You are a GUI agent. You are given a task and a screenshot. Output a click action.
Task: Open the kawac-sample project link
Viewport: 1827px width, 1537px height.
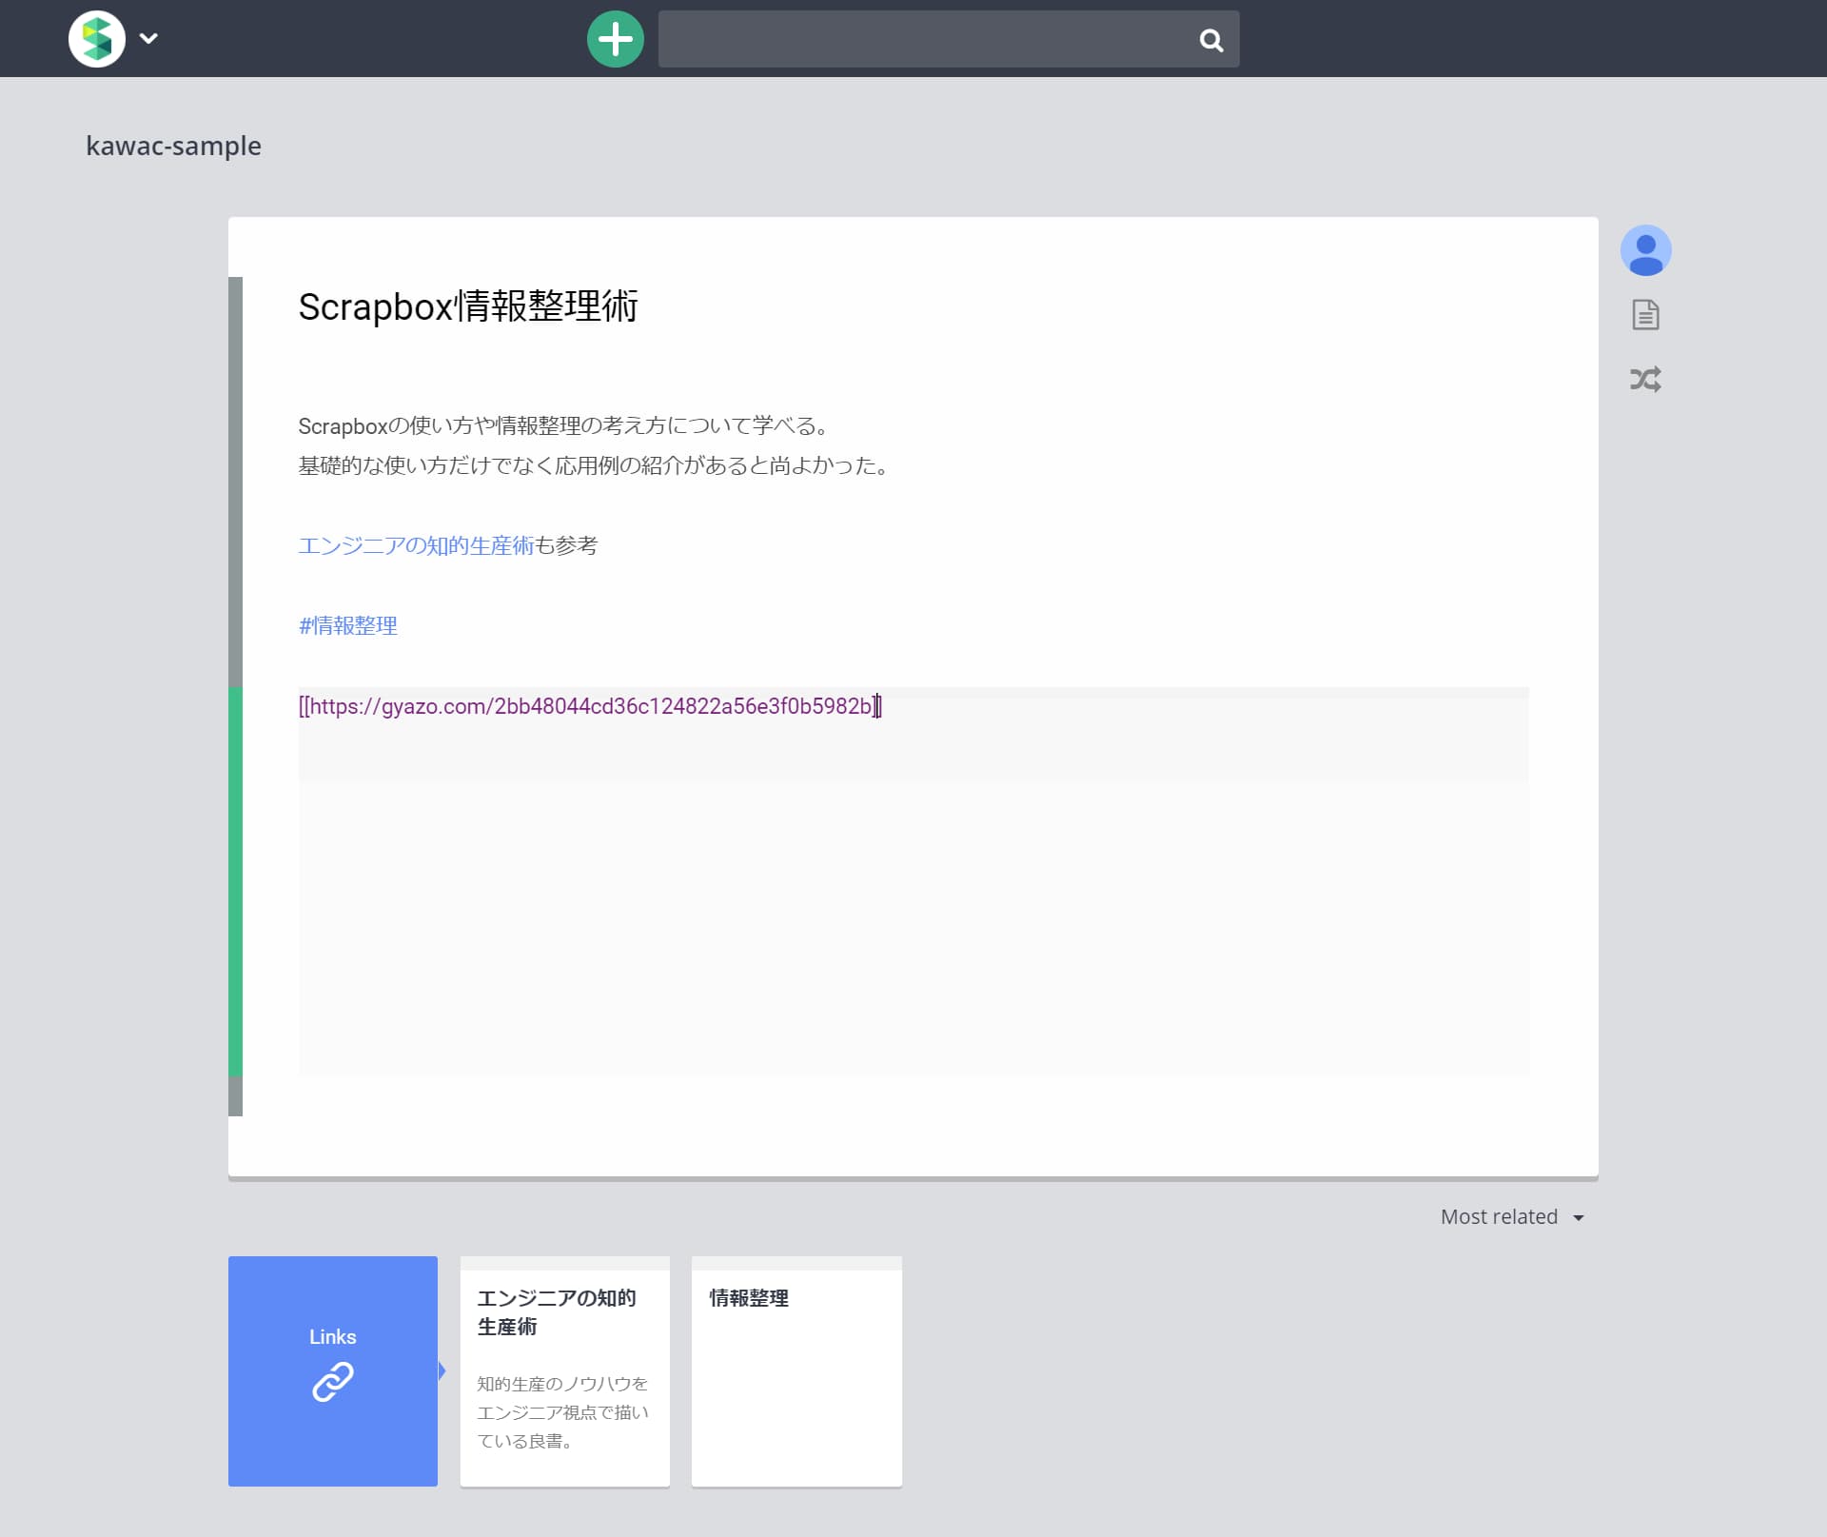[173, 146]
